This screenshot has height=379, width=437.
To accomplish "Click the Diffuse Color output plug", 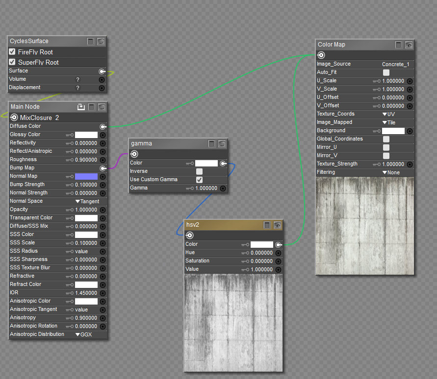I will [x=103, y=126].
